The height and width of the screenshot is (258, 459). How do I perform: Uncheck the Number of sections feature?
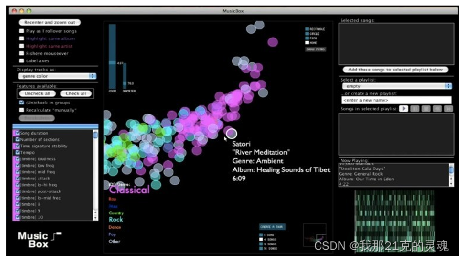pos(17,140)
